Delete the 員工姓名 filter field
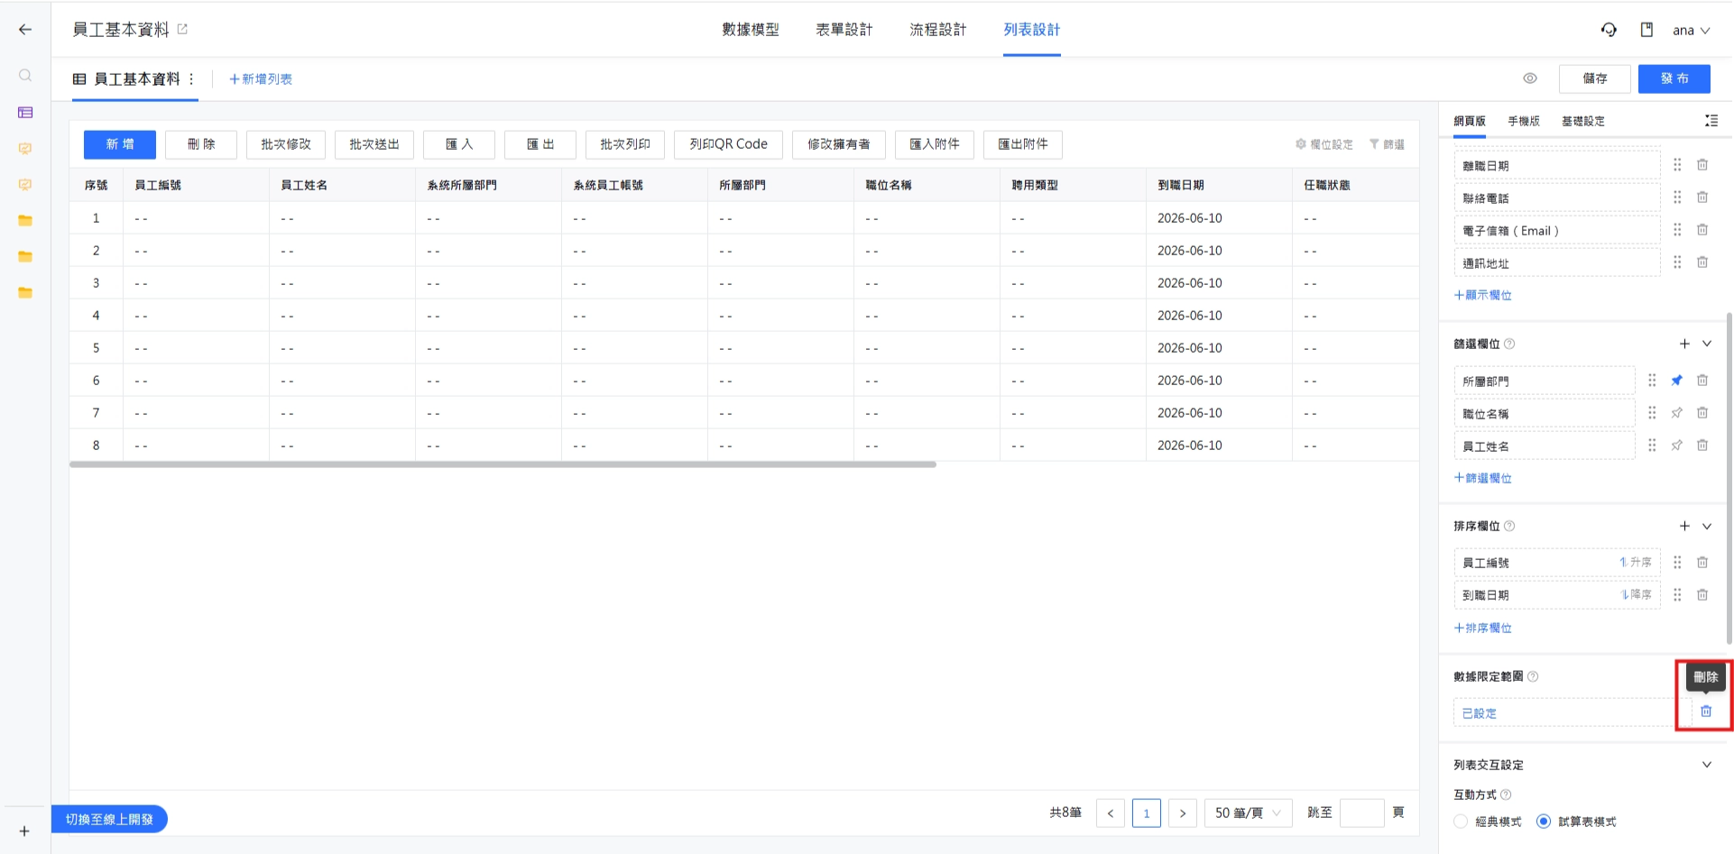 pyautogui.click(x=1702, y=445)
